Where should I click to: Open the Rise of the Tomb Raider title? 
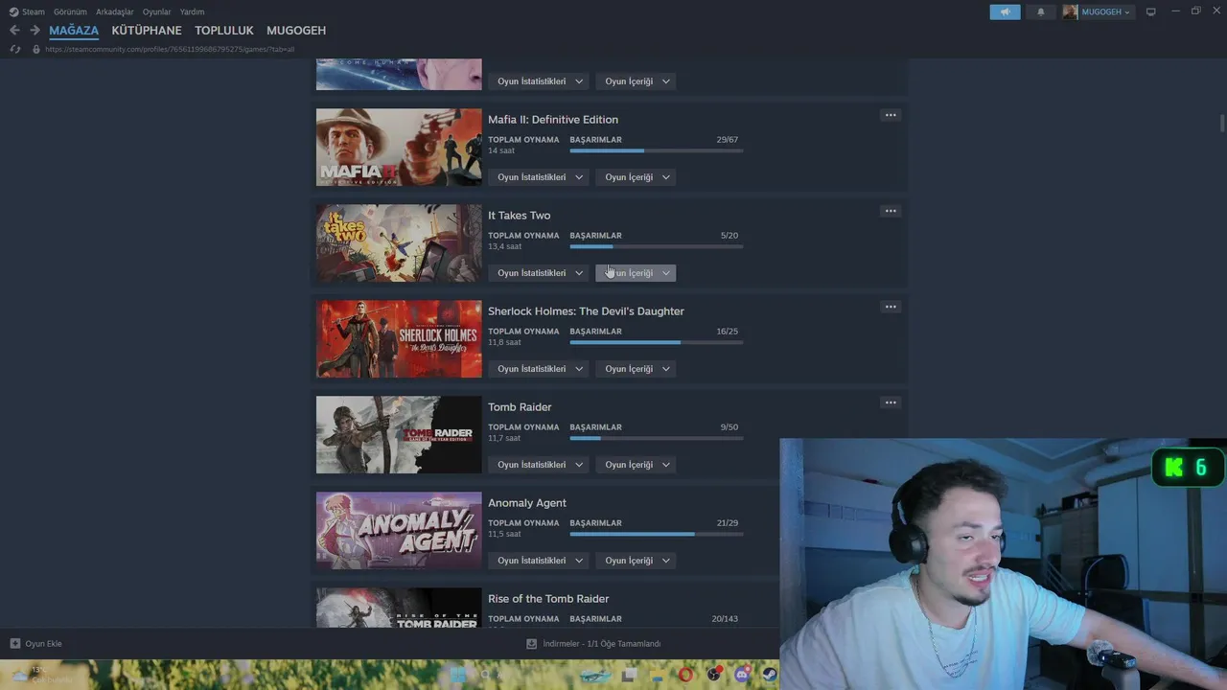point(548,599)
